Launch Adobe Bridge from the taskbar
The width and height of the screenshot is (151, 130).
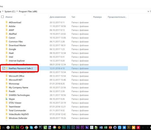[129, 127]
